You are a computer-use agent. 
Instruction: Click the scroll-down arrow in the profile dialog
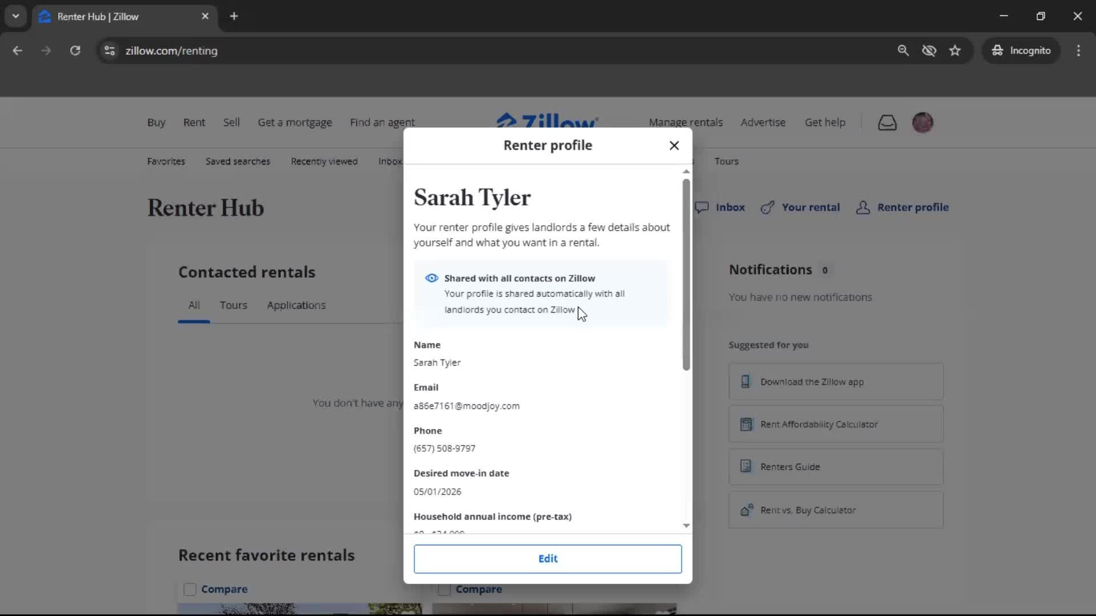point(686,525)
